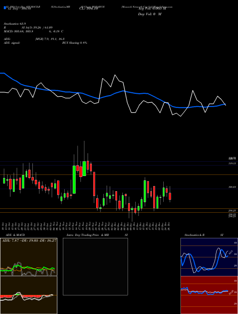Click the blue RSI line in the red panel
The image size is (238, 314).
click(x=204, y=291)
